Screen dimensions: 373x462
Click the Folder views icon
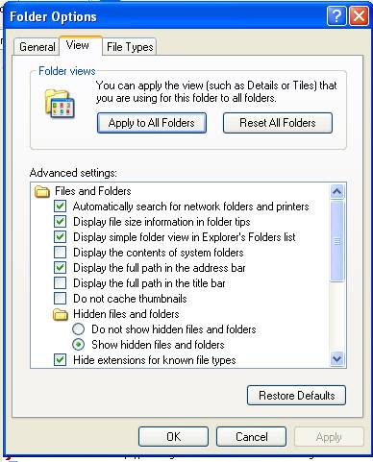(60, 104)
